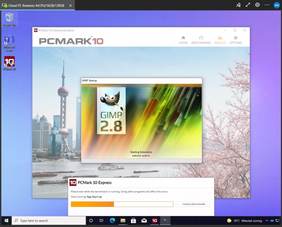Launch Microsoft Edge from the taskbar
Viewport: 282px width, 227px height.
112,220
